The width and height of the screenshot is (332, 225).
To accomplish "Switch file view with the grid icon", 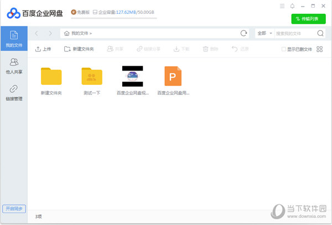I will pos(319,49).
